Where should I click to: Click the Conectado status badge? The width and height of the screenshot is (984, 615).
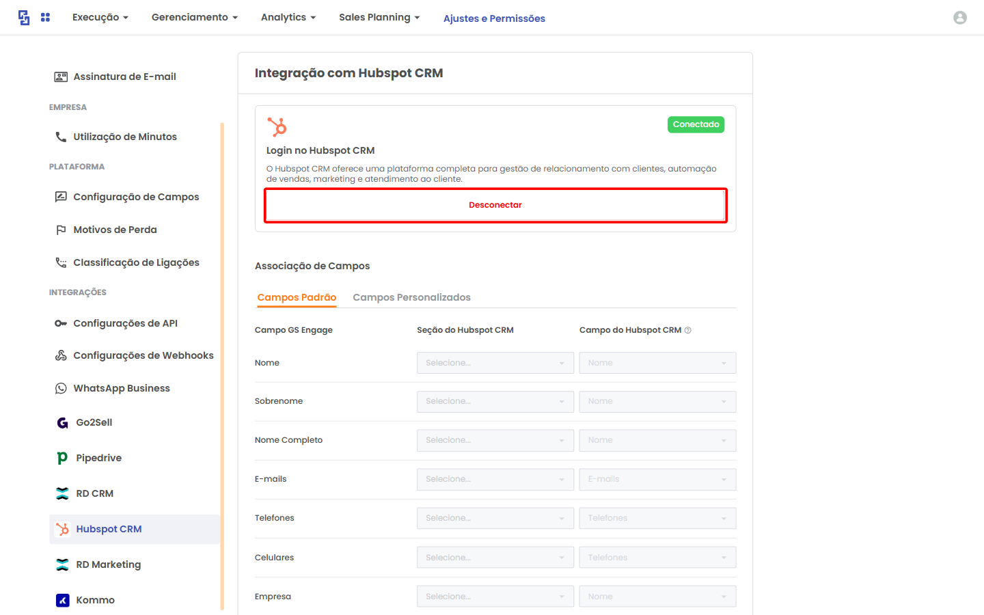coord(696,124)
